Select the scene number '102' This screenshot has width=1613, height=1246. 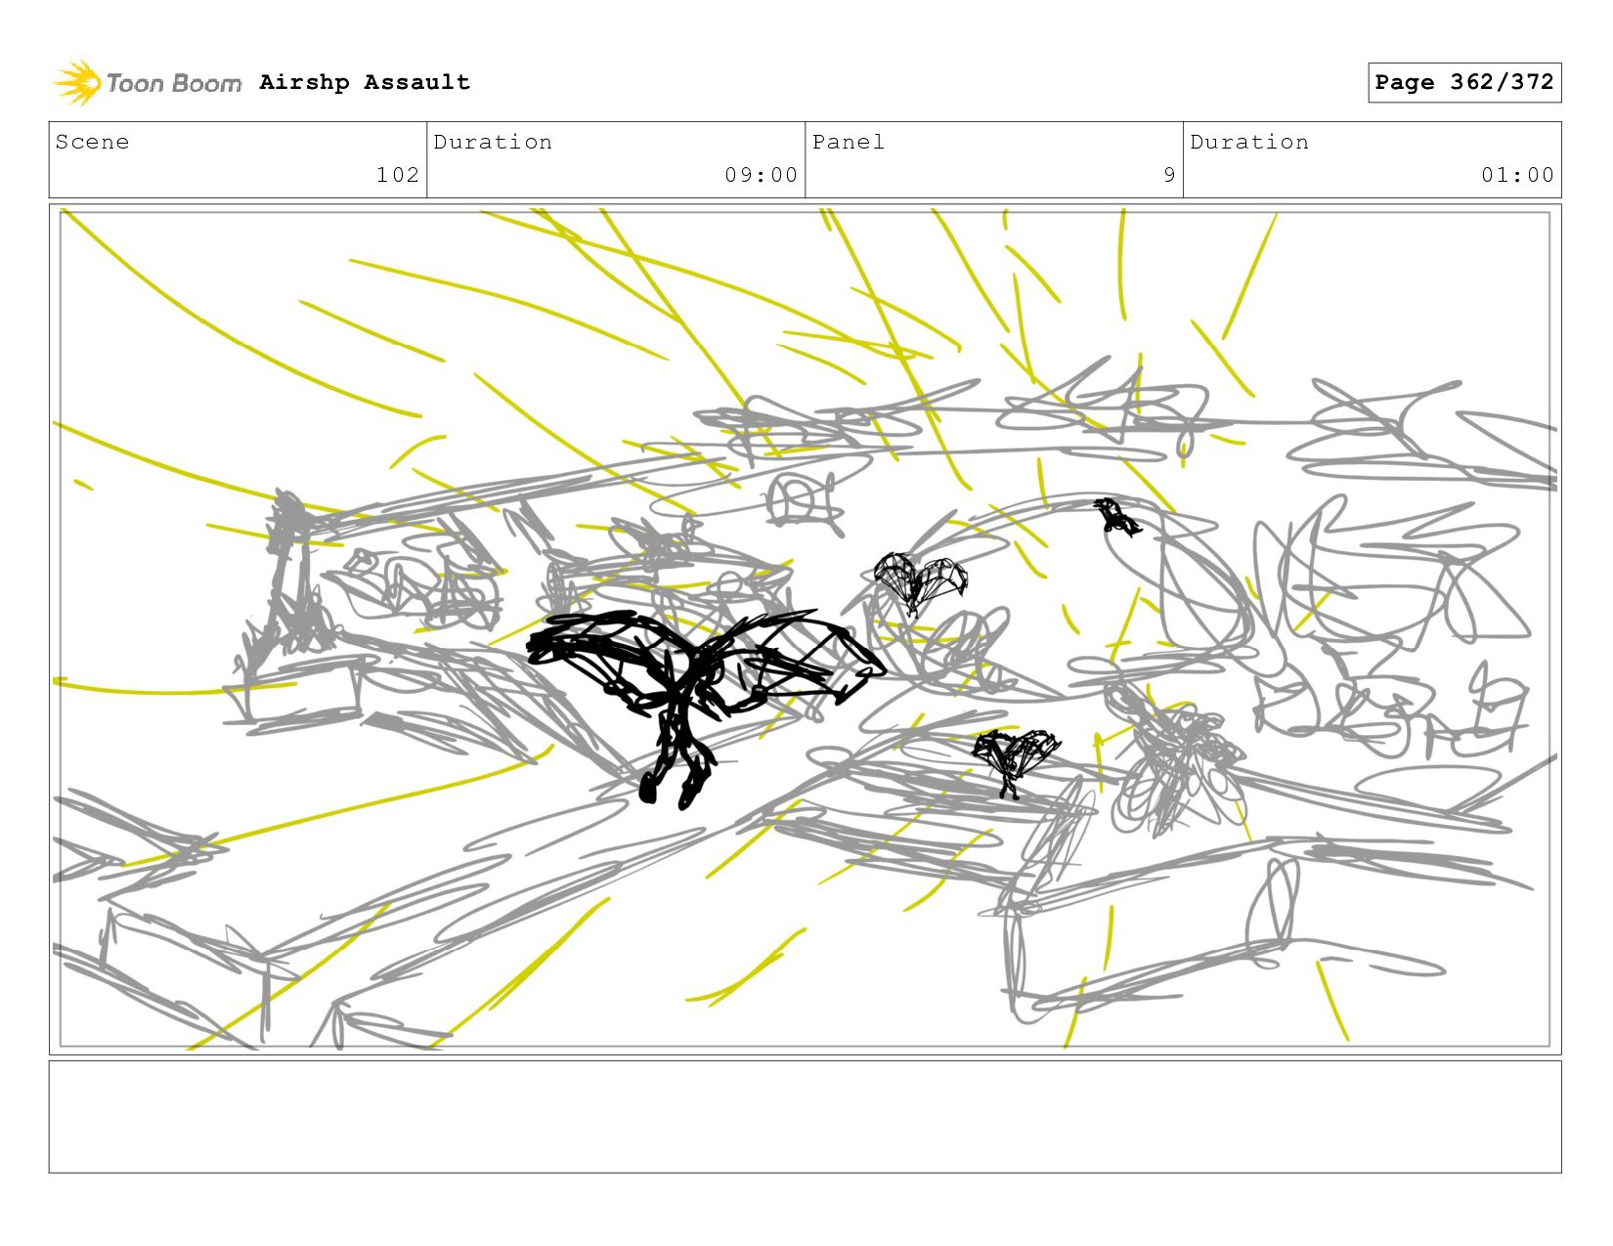tap(398, 175)
